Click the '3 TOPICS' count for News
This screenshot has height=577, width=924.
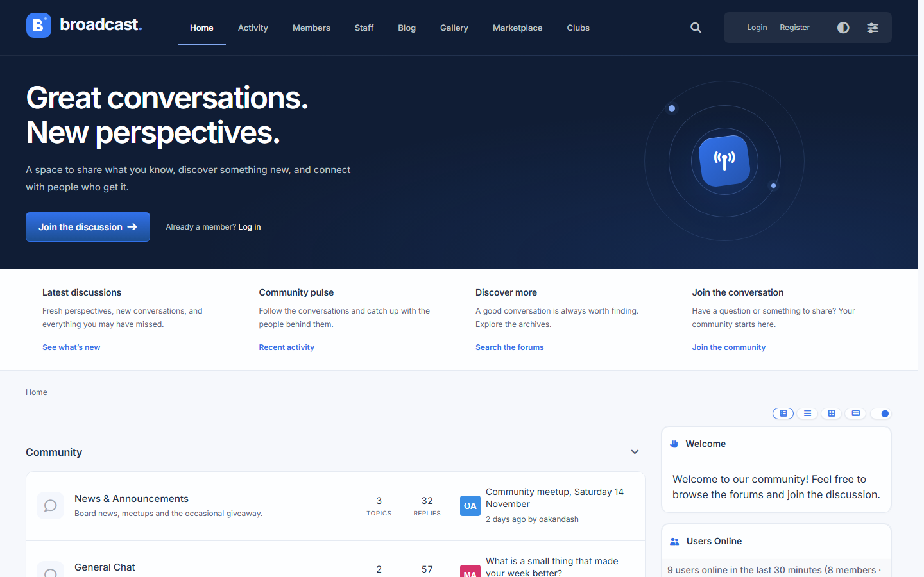[379, 506]
